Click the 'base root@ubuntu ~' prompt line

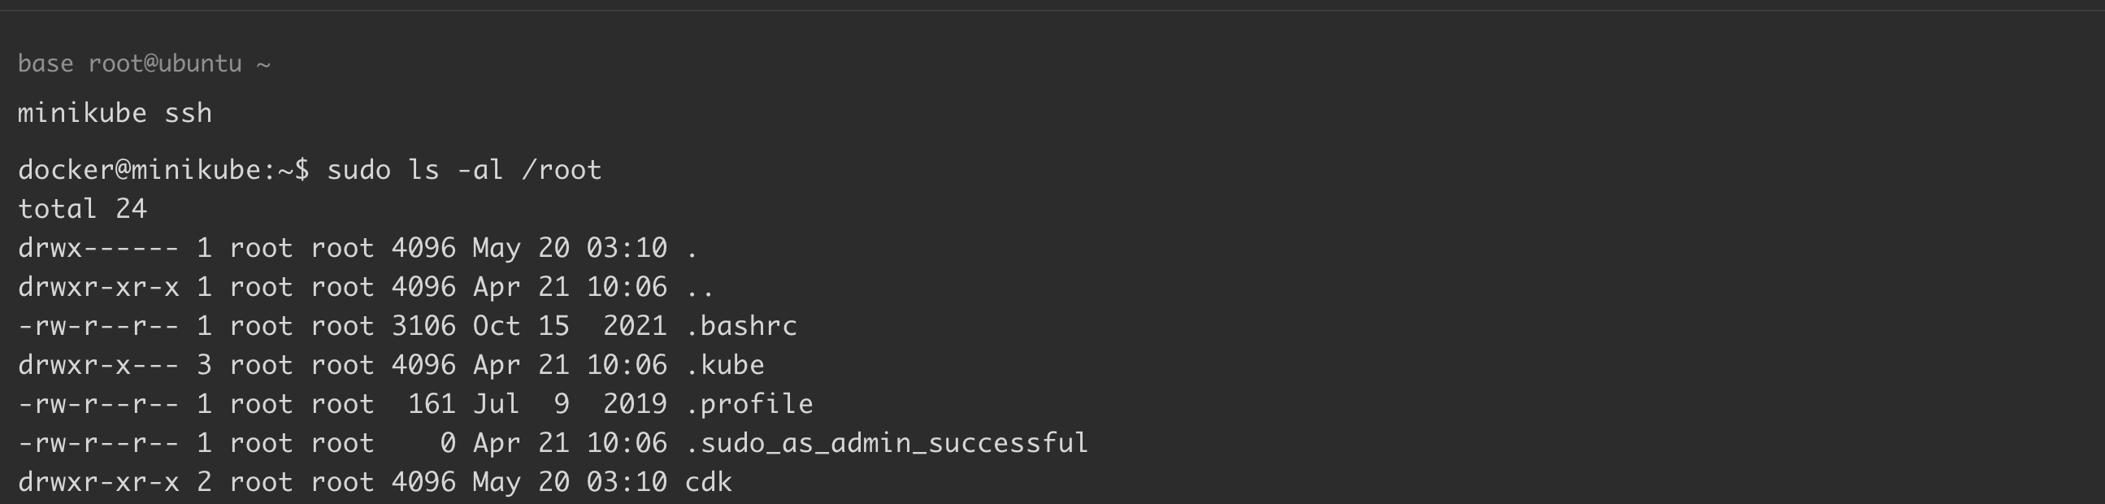tap(144, 63)
